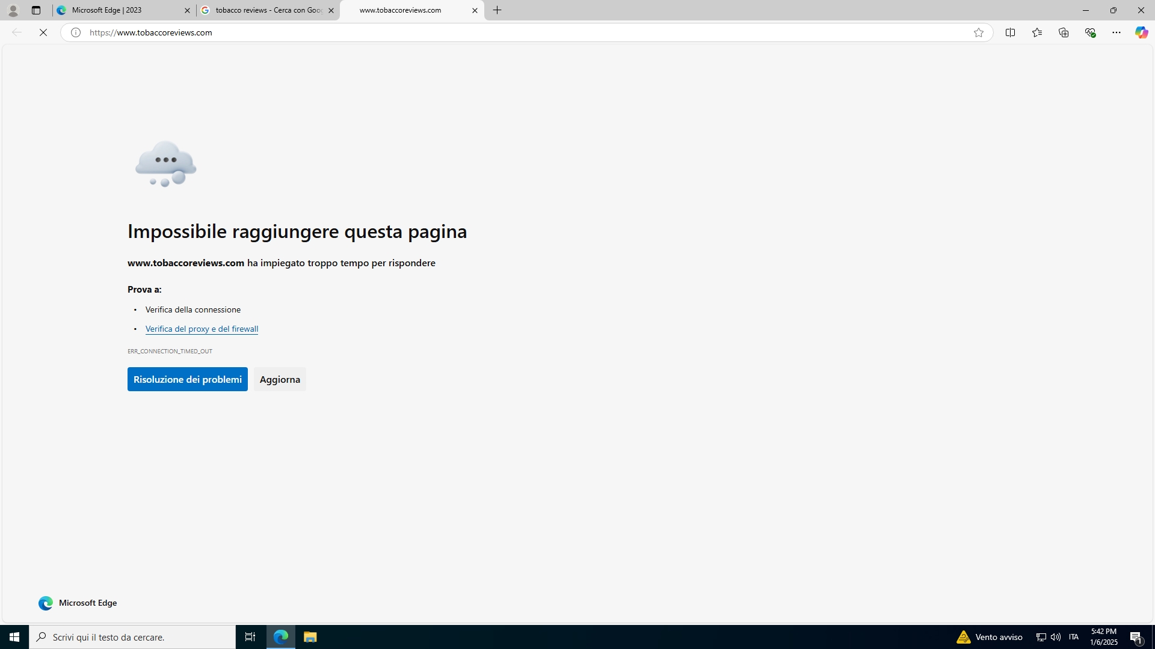
Task: Open Task View on the taskbar
Action: (x=250, y=637)
